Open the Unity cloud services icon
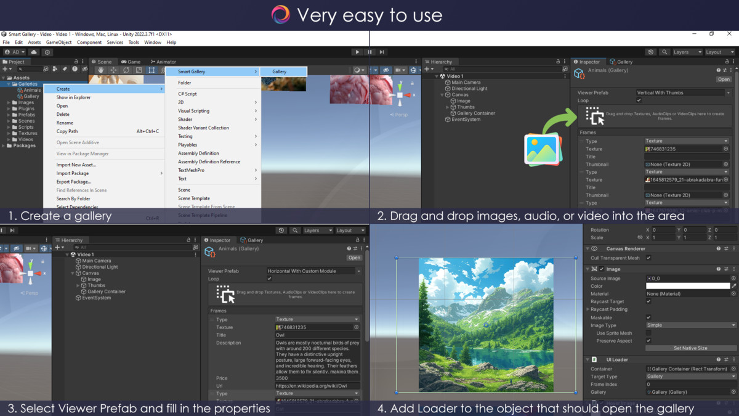The image size is (739, 416). coord(34,52)
